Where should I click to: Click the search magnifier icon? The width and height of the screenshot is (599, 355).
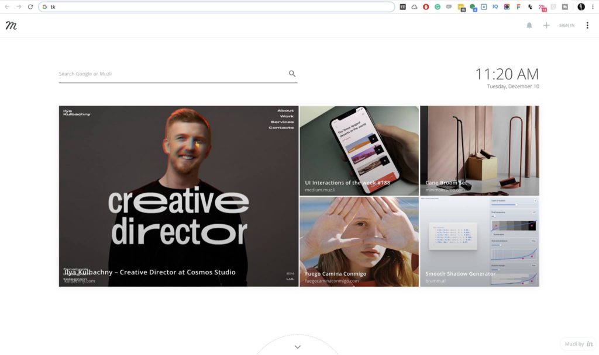tap(292, 74)
